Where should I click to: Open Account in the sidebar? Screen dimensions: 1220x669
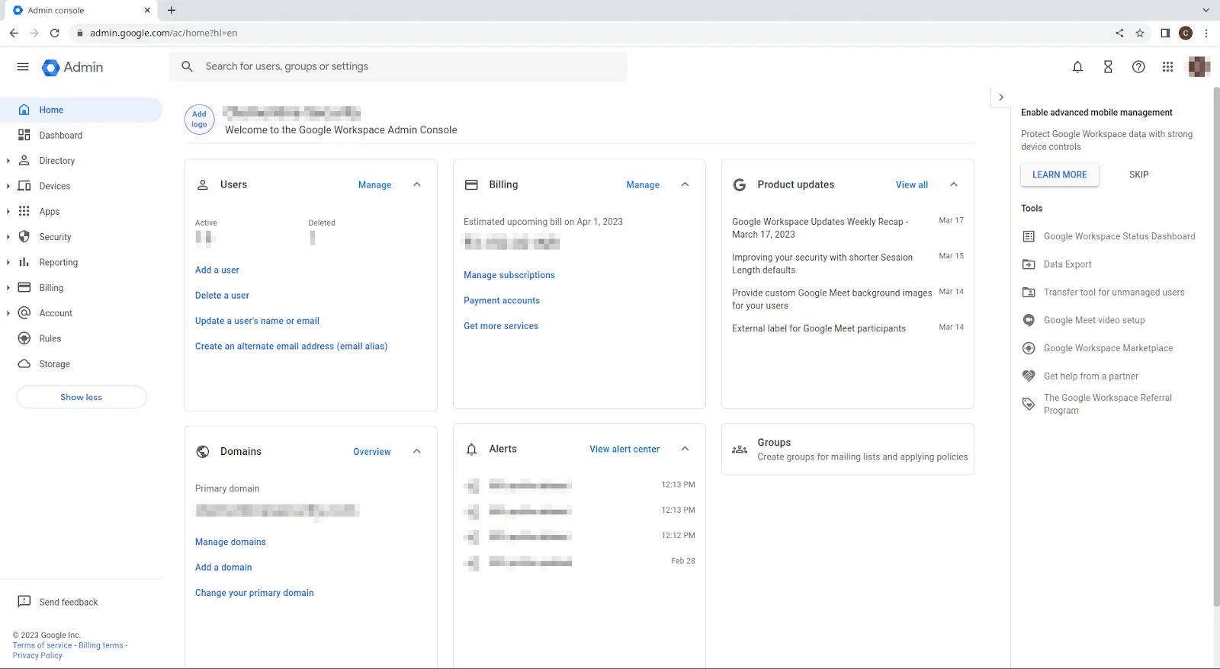click(x=82, y=313)
